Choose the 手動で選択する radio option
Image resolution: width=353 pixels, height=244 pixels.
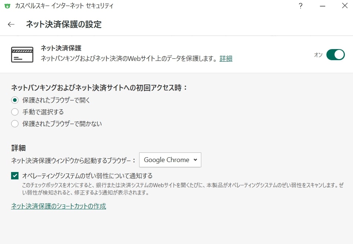pos(15,112)
